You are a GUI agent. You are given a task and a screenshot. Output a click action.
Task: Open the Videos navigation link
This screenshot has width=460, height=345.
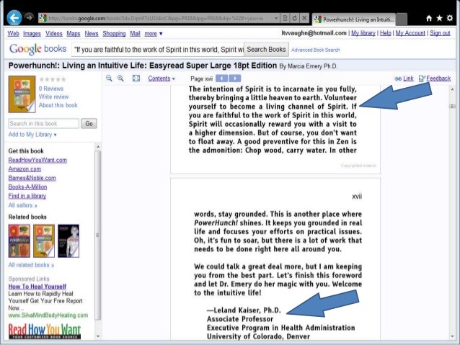coord(53,34)
